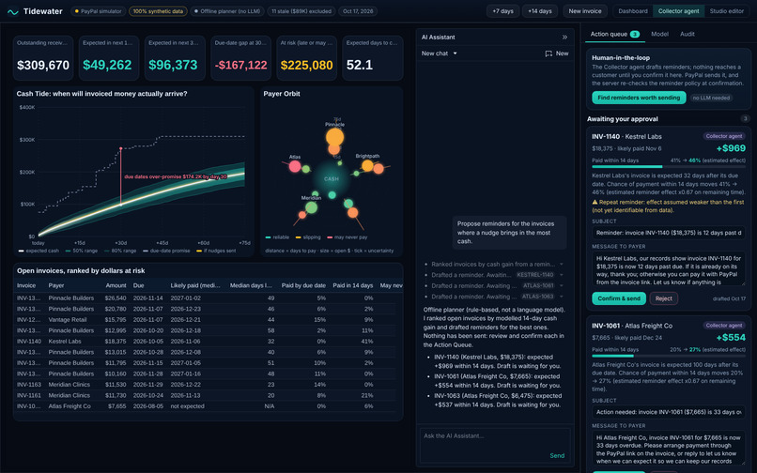The height and width of the screenshot is (473, 757).
Task: Click the day-30 over-promise marker on Cash Tide chart
Action: pos(121,148)
